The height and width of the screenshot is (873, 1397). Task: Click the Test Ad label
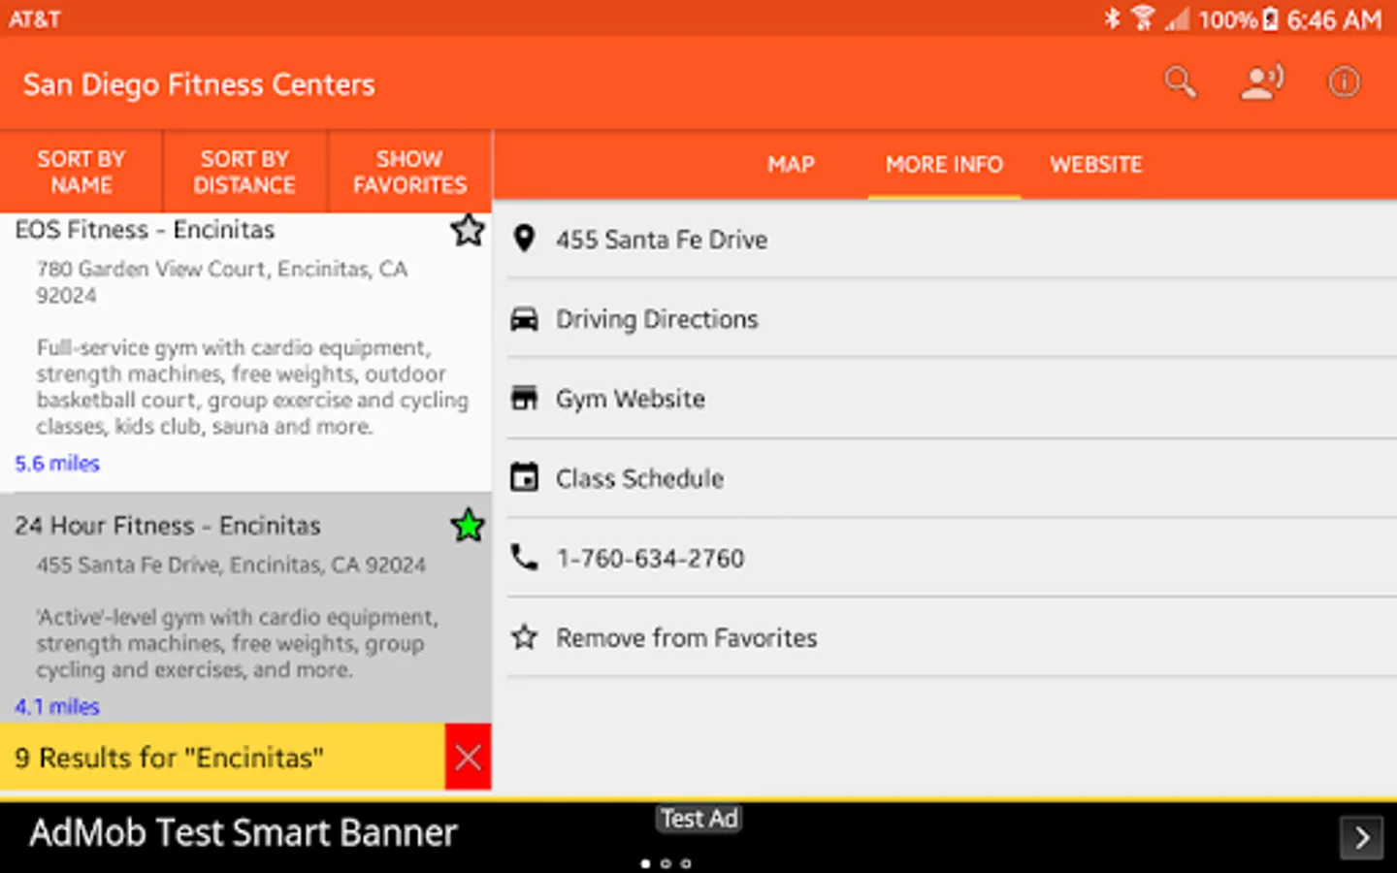[x=699, y=819]
